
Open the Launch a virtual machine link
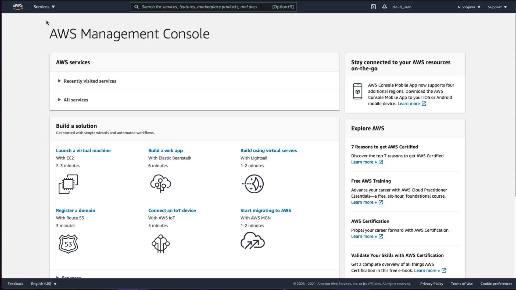point(83,151)
